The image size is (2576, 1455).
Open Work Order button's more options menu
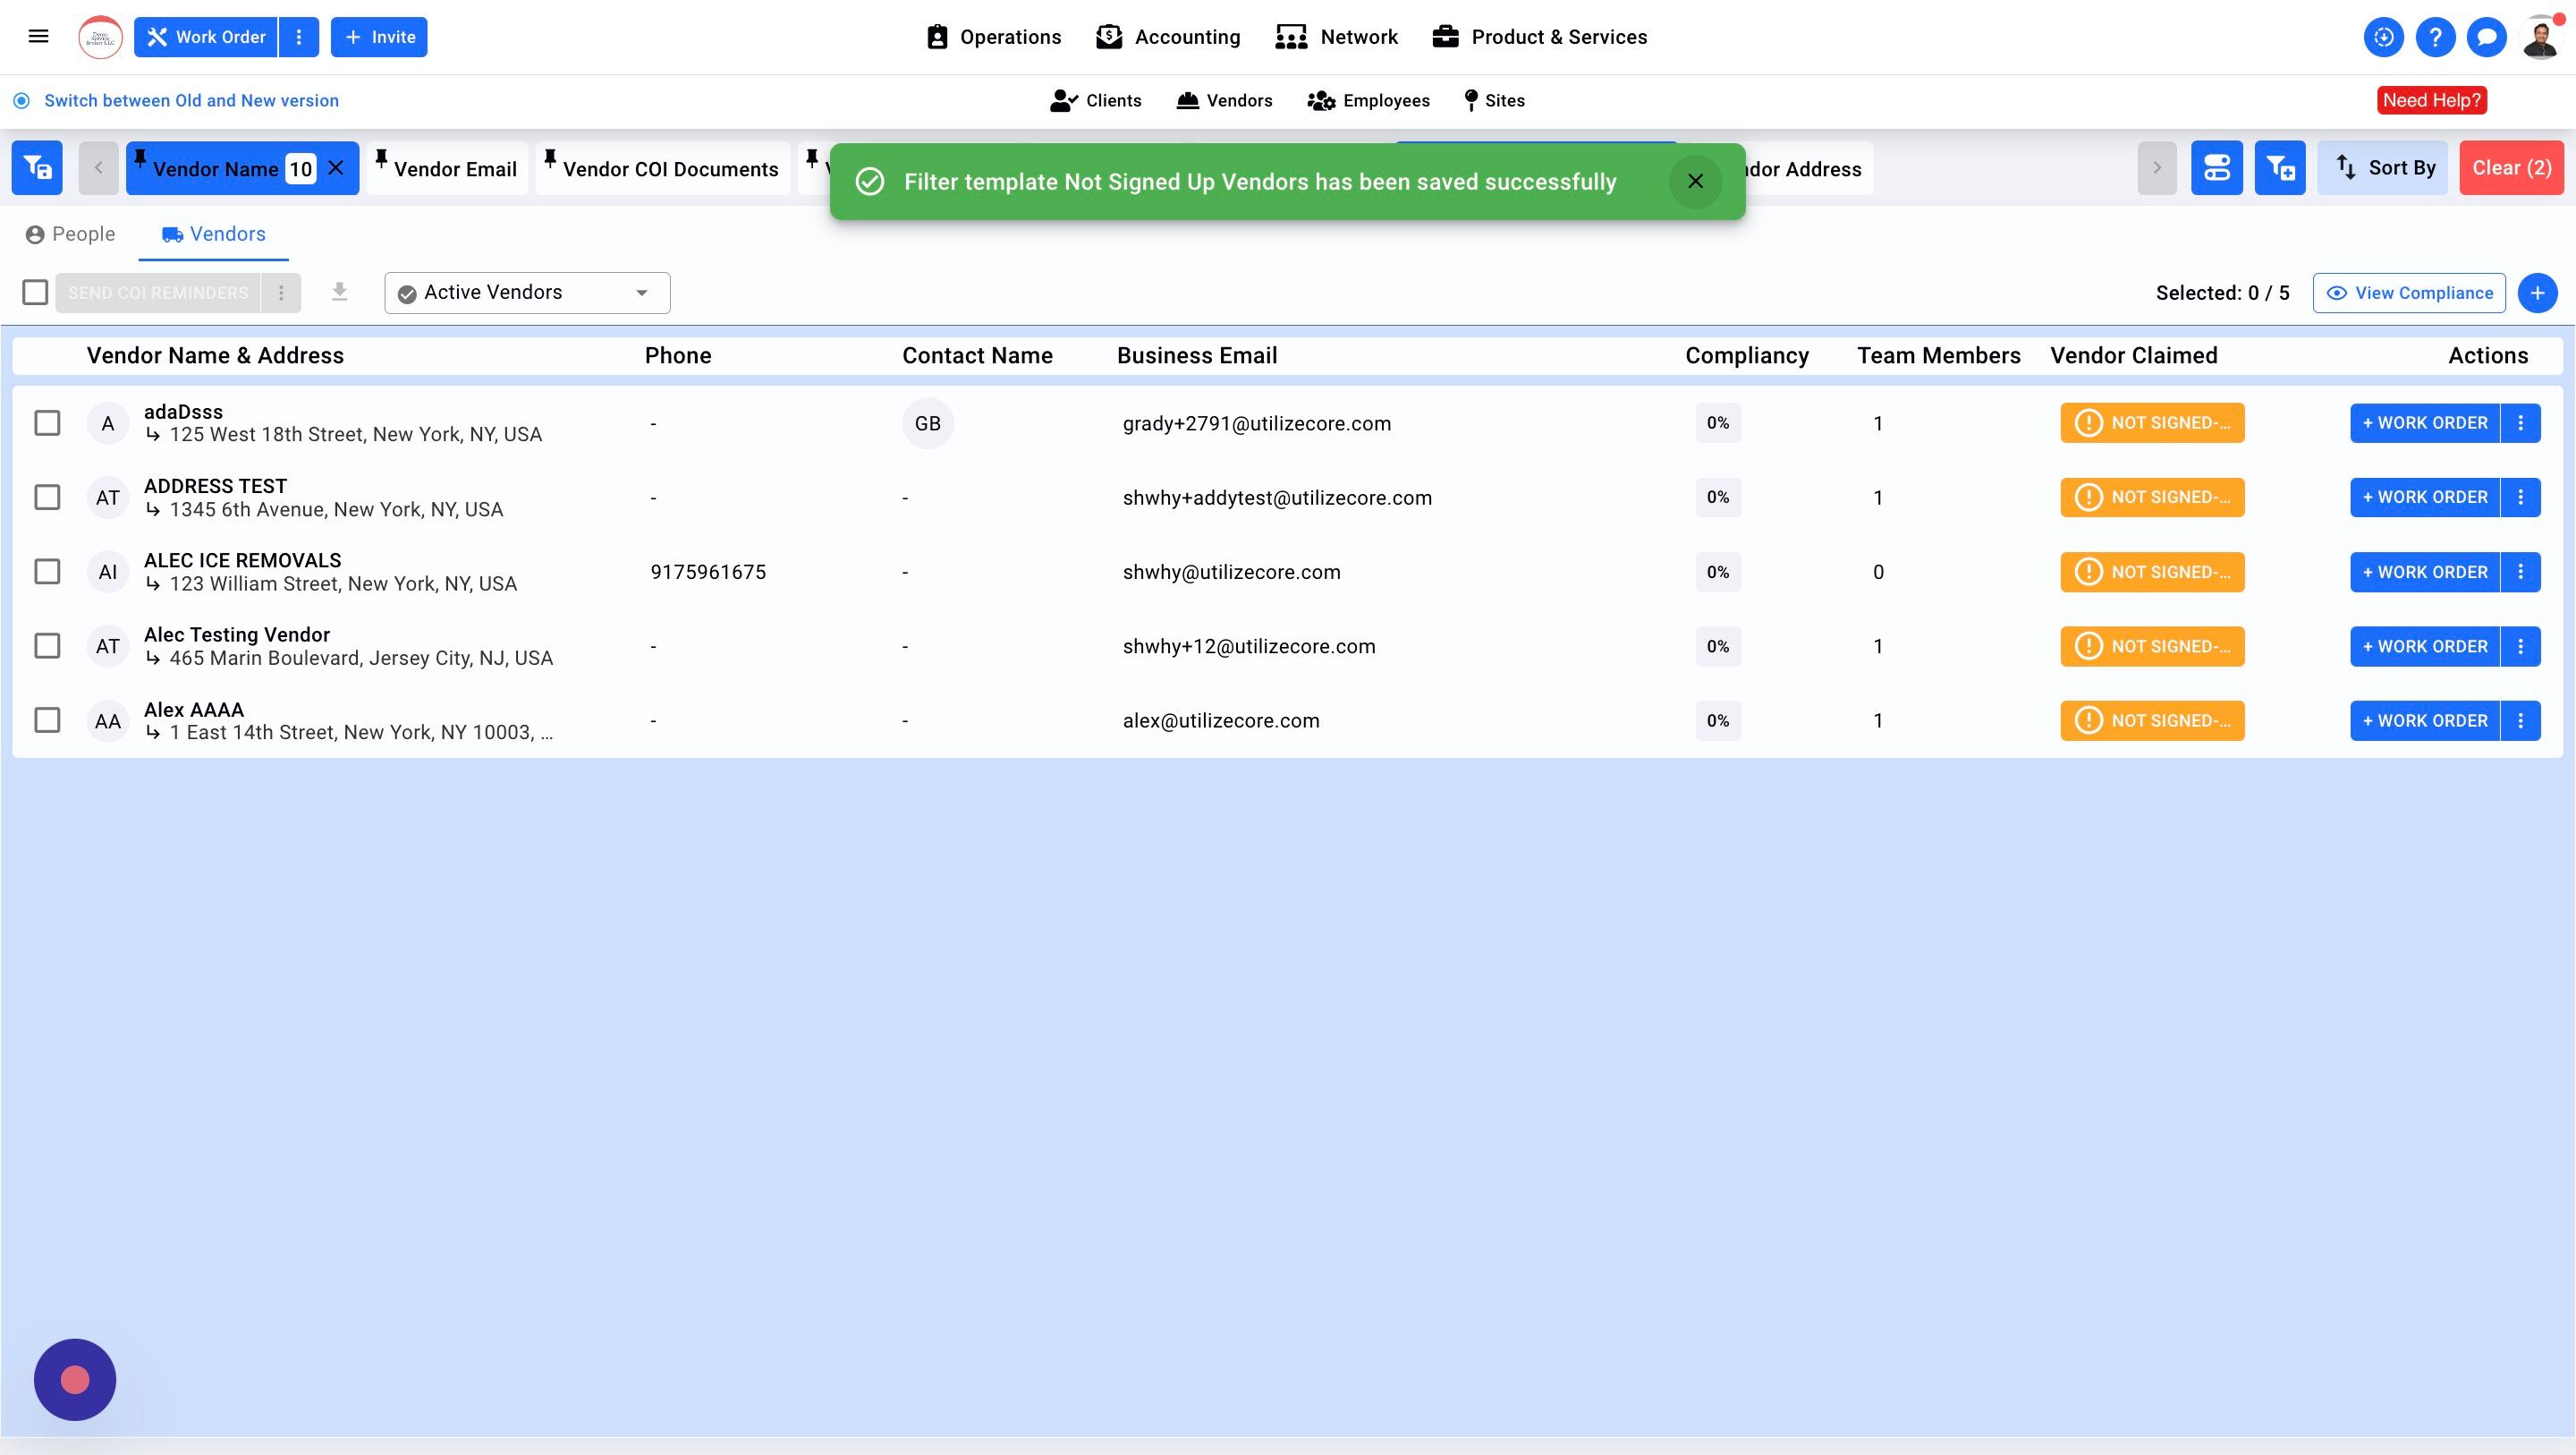(298, 37)
